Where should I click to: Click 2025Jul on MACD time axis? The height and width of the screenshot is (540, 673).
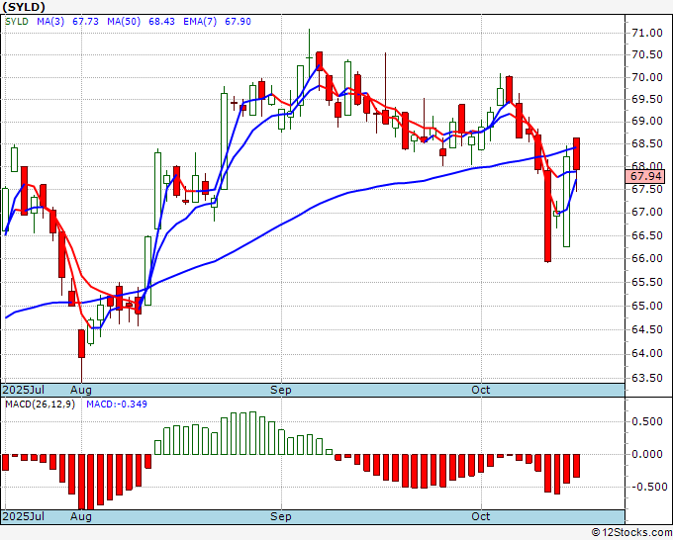[24, 516]
